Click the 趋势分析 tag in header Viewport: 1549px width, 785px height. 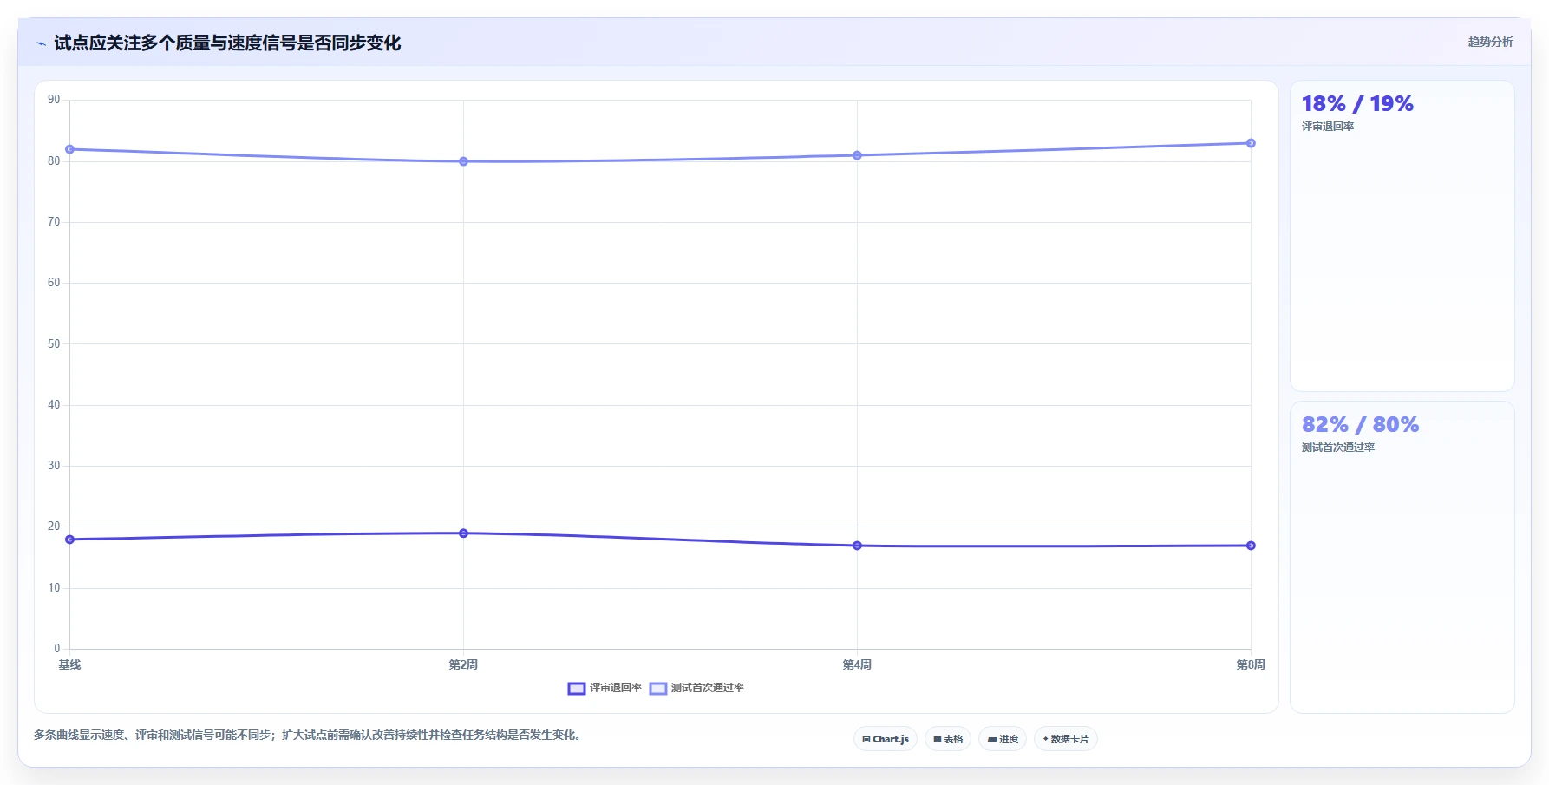pyautogui.click(x=1490, y=42)
